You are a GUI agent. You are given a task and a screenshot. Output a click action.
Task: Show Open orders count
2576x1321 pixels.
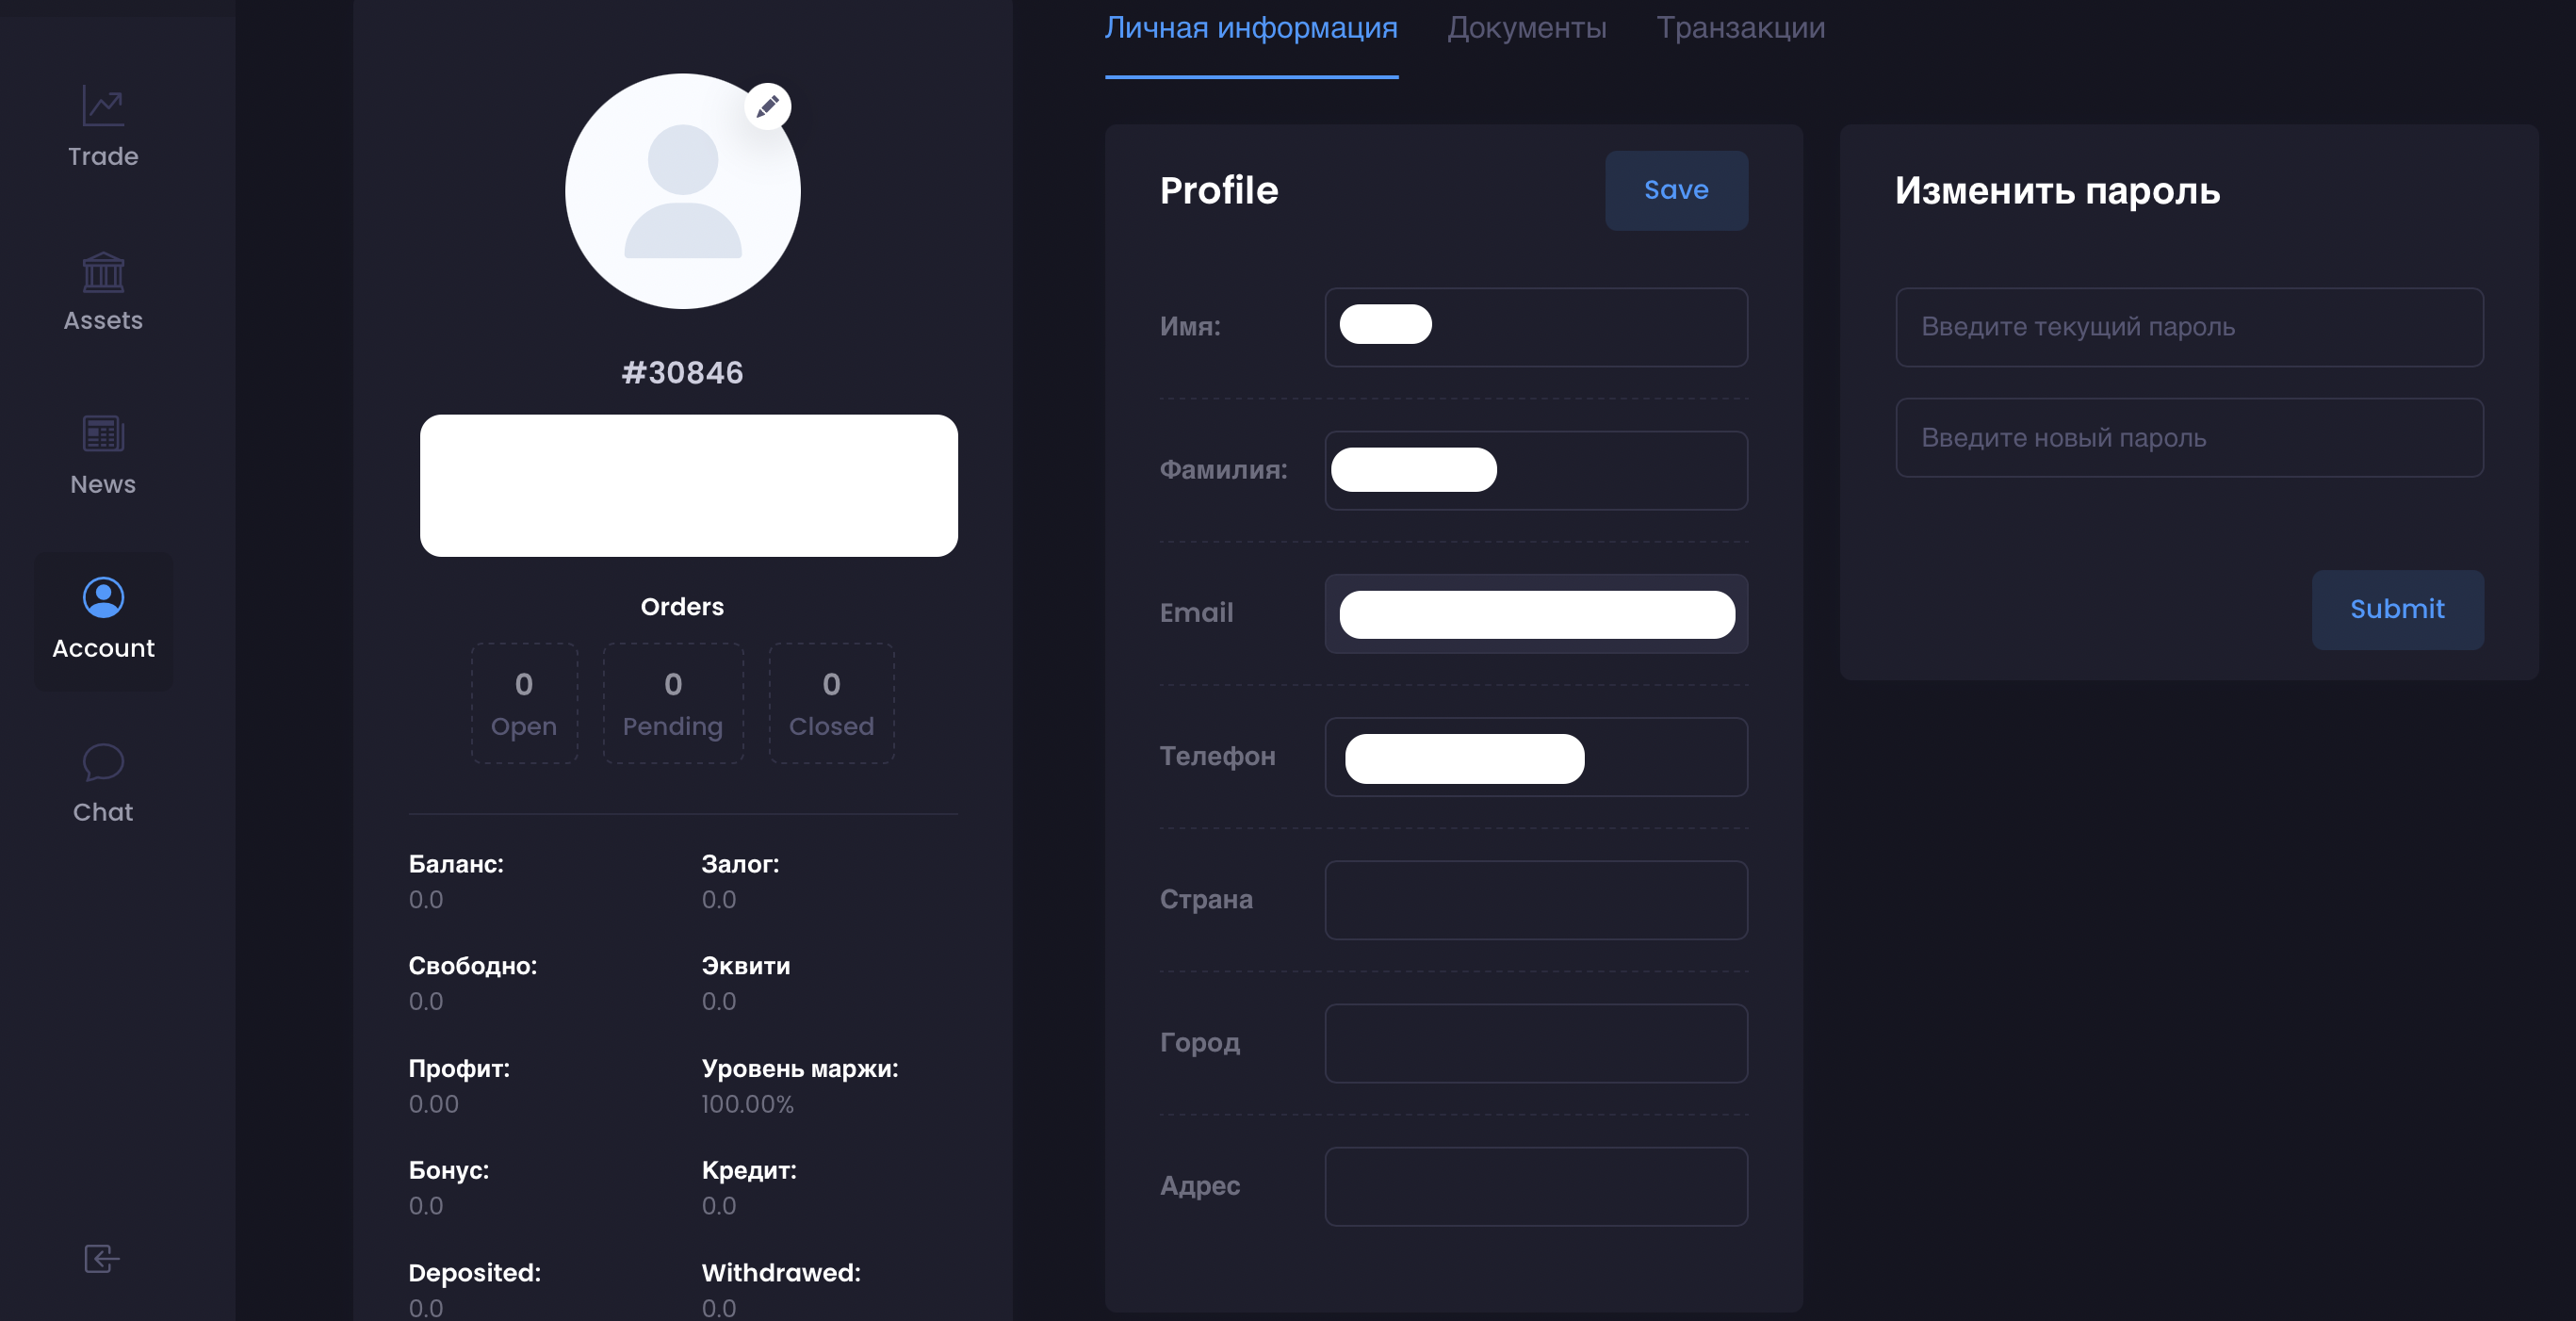[524, 703]
